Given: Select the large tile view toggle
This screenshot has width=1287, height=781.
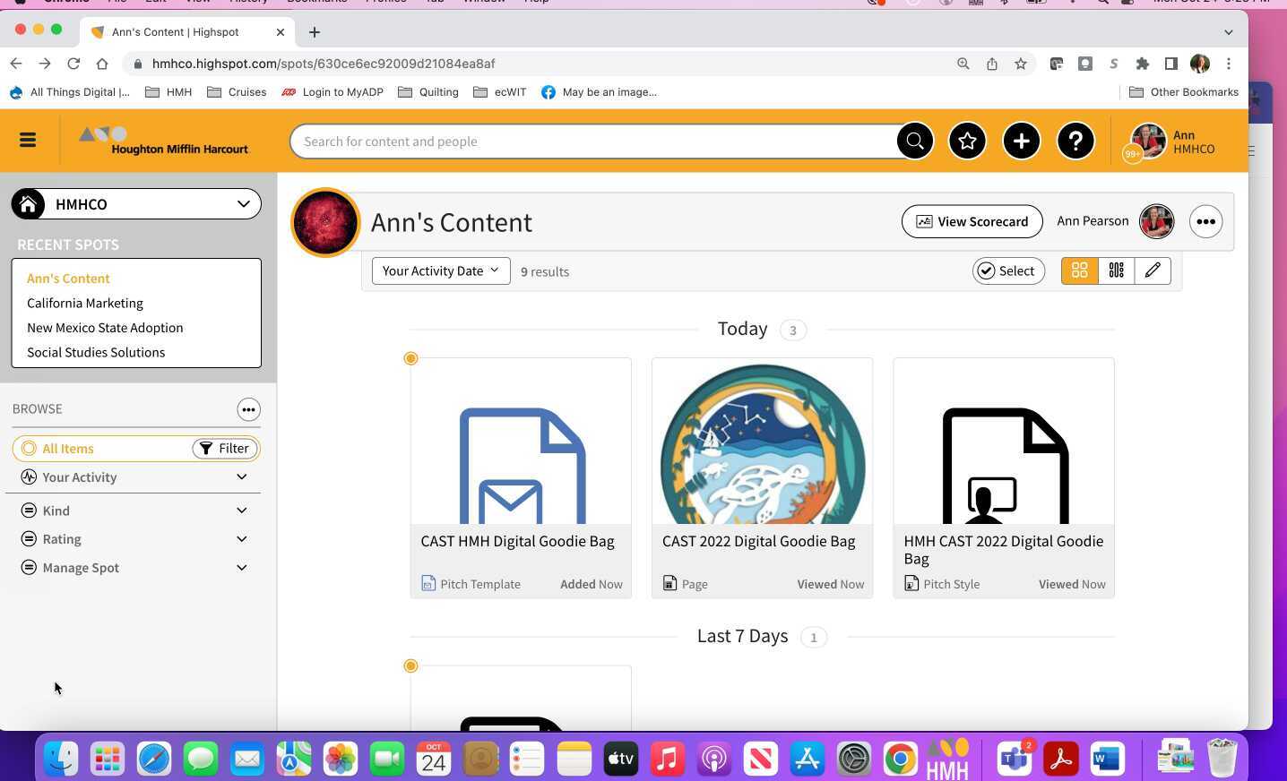Looking at the screenshot, I should click(1079, 270).
